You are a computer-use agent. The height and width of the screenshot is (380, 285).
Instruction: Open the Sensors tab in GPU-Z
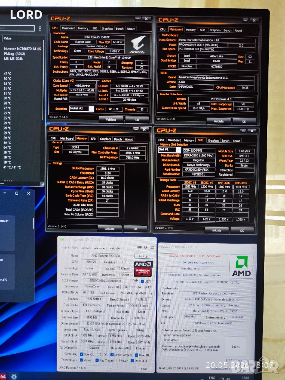click(86, 248)
